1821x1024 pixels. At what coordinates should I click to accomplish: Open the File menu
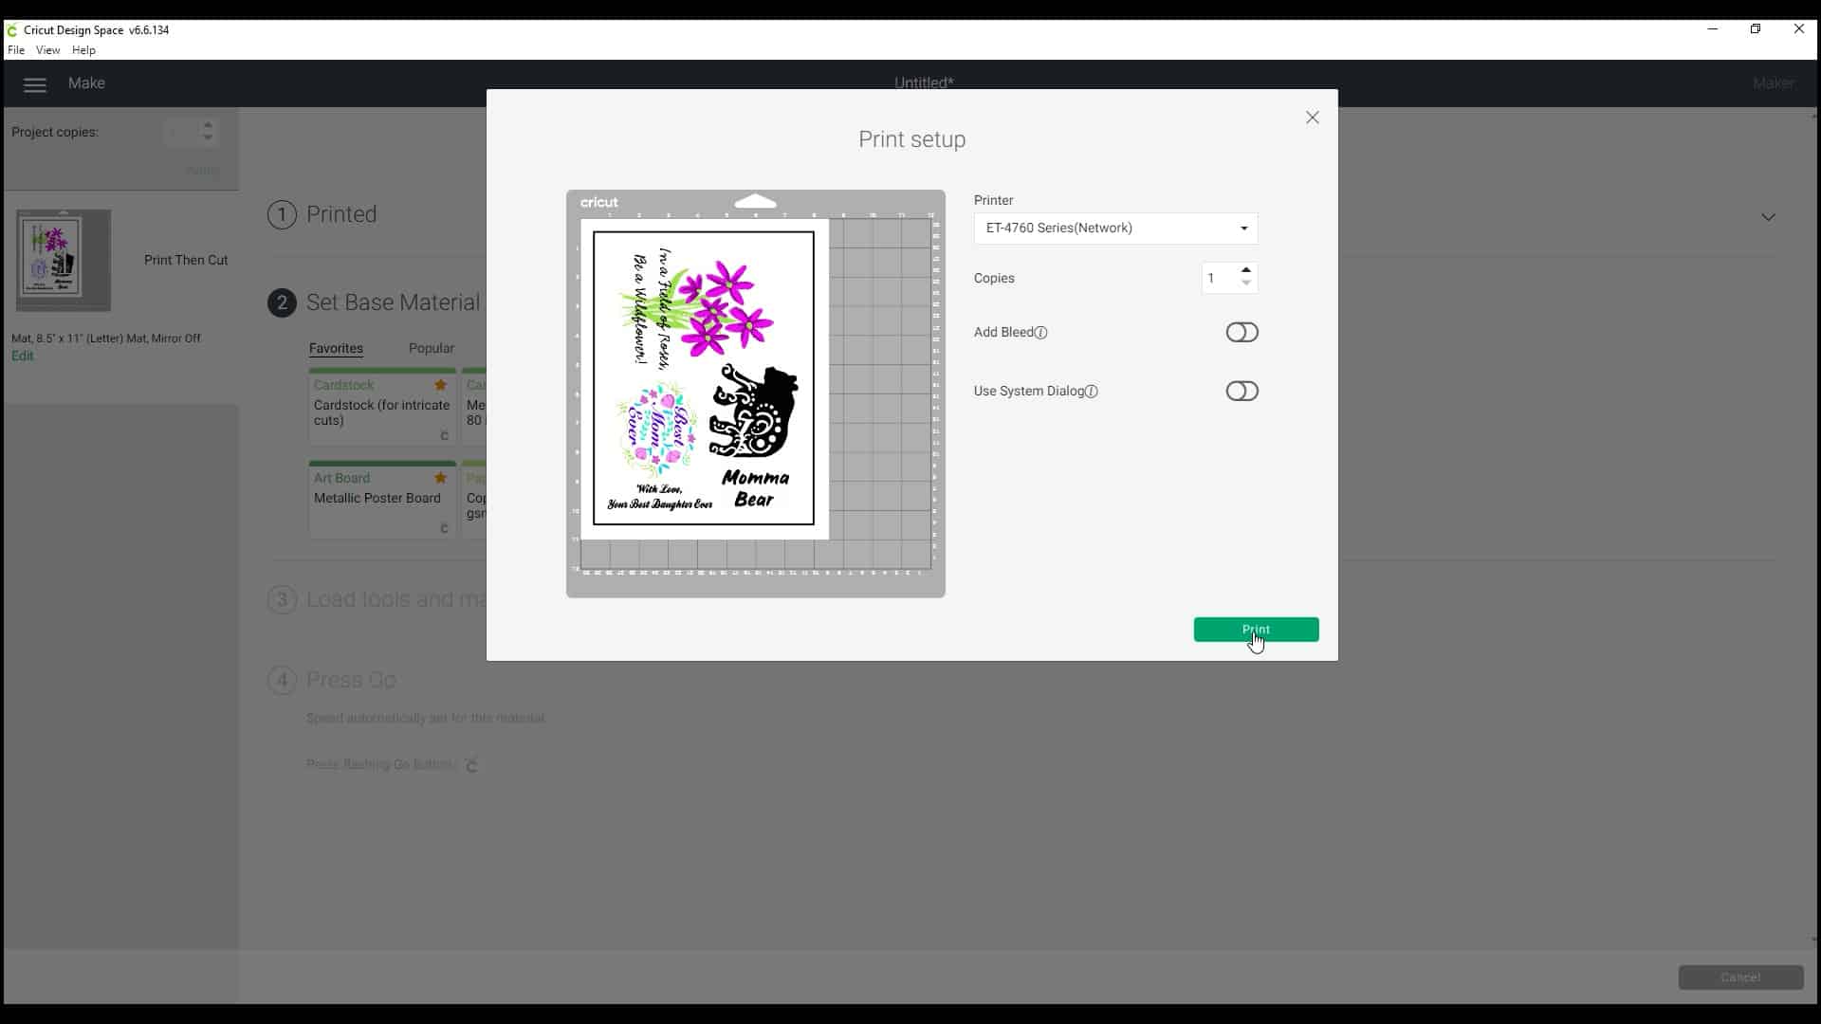click(x=16, y=50)
